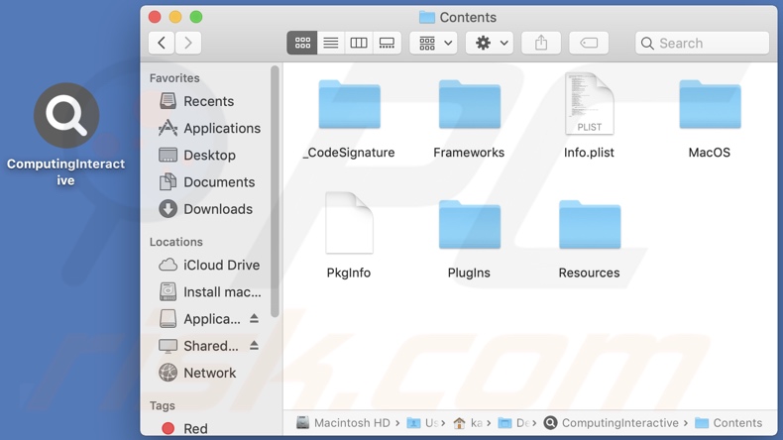Click the PlugIns folder name label
Viewport: 783px width, 440px height.
[x=469, y=274]
